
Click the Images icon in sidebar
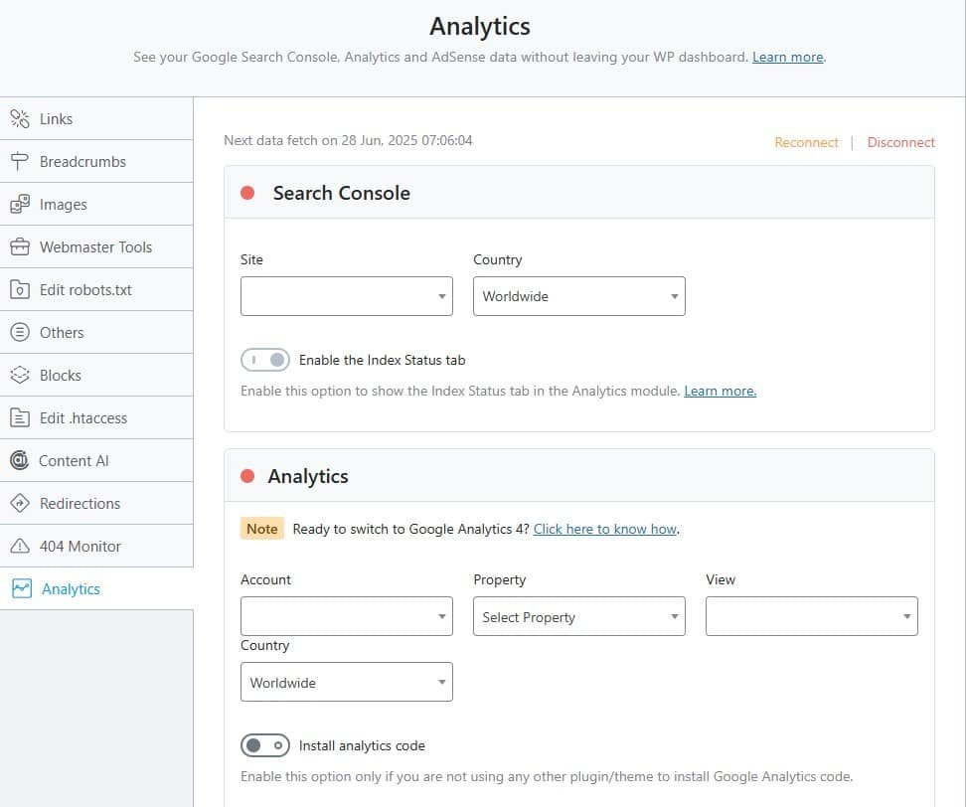pyautogui.click(x=20, y=204)
